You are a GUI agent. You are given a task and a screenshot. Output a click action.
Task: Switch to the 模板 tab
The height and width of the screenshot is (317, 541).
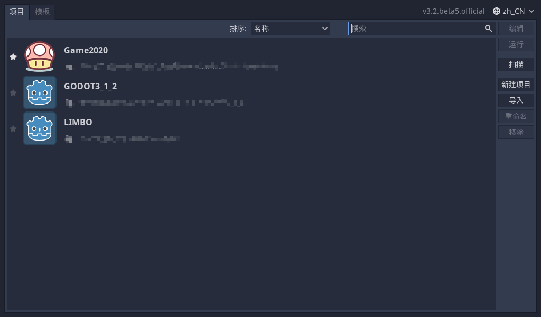[x=42, y=12]
